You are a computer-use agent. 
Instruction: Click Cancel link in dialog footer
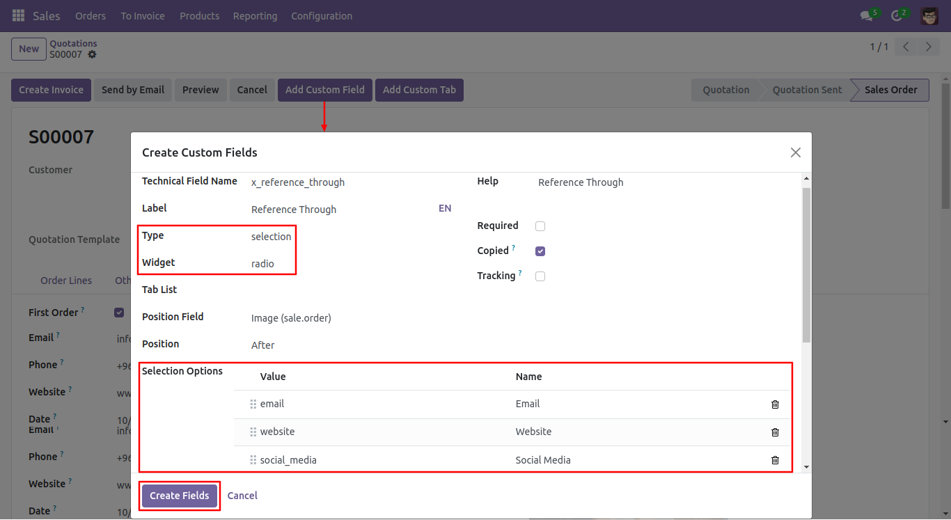pyautogui.click(x=242, y=496)
